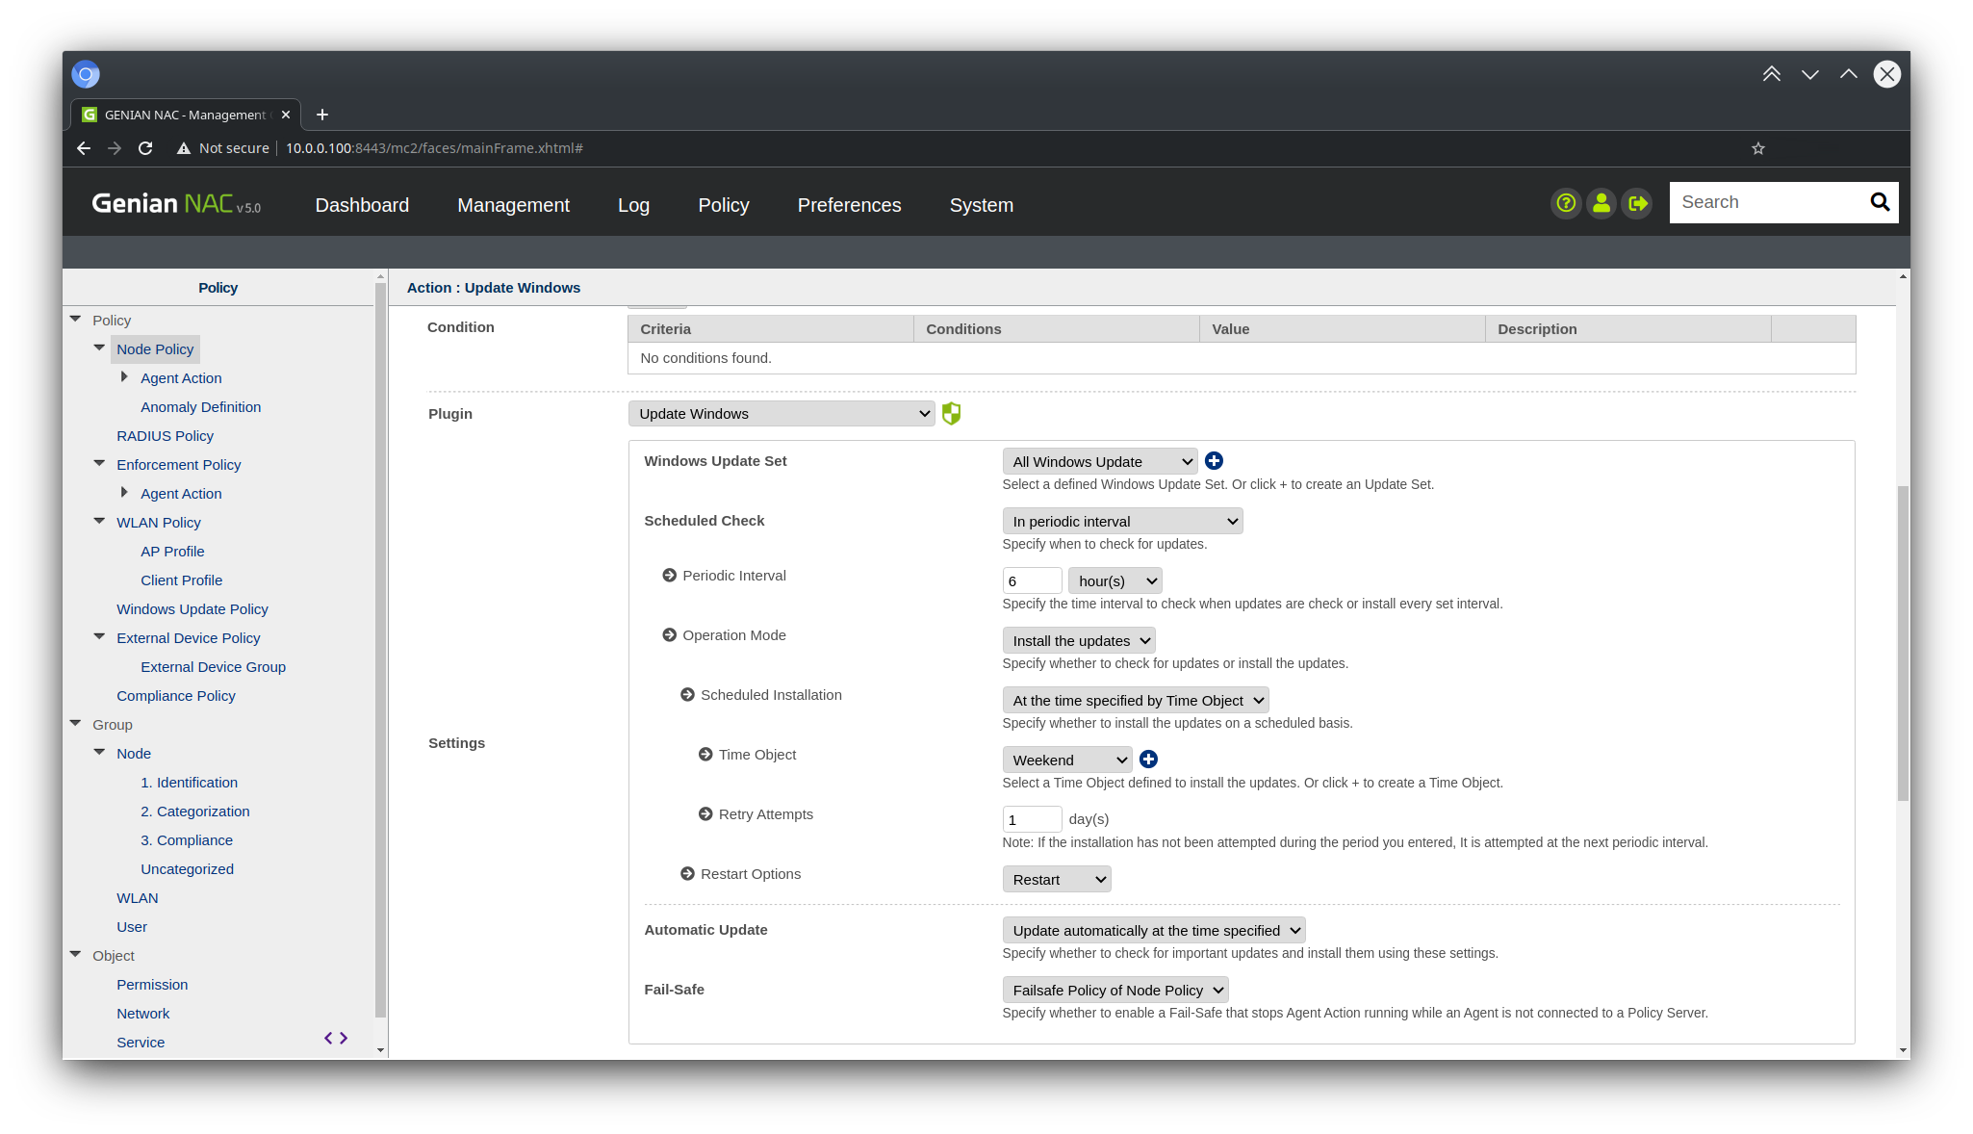Click sidebar resize arrows icon

336,1038
